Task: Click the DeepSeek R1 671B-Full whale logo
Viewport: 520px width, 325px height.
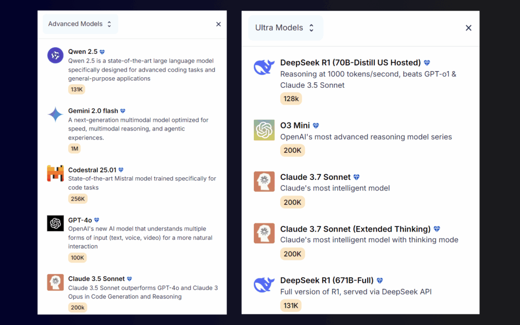Action: 264,285
